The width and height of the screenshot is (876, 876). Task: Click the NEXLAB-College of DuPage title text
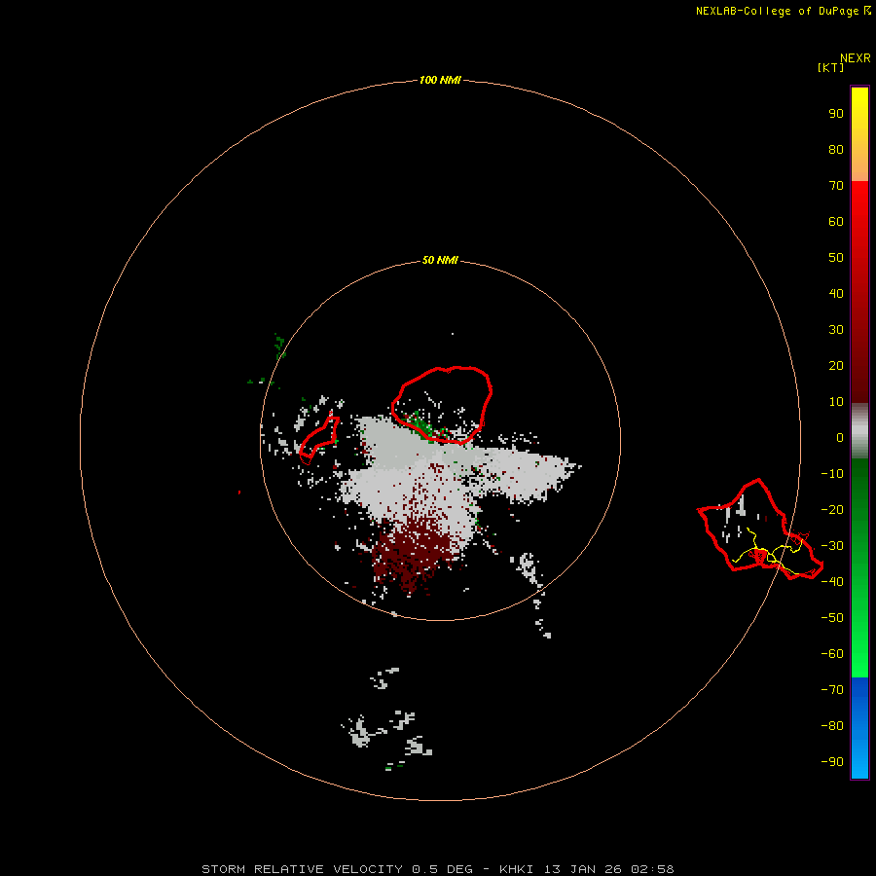(x=784, y=11)
